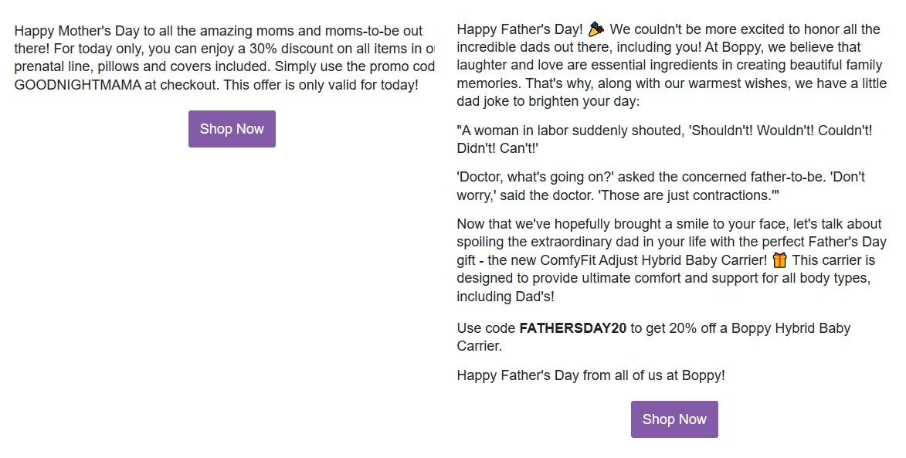Click the gift box emoji
The image size is (906, 458).
[779, 260]
